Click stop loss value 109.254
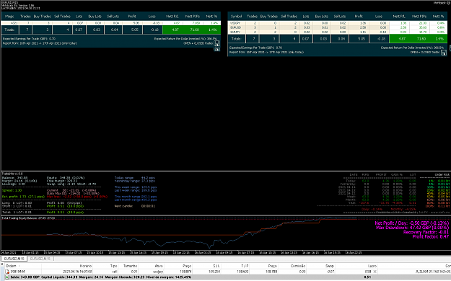 [215, 272]
